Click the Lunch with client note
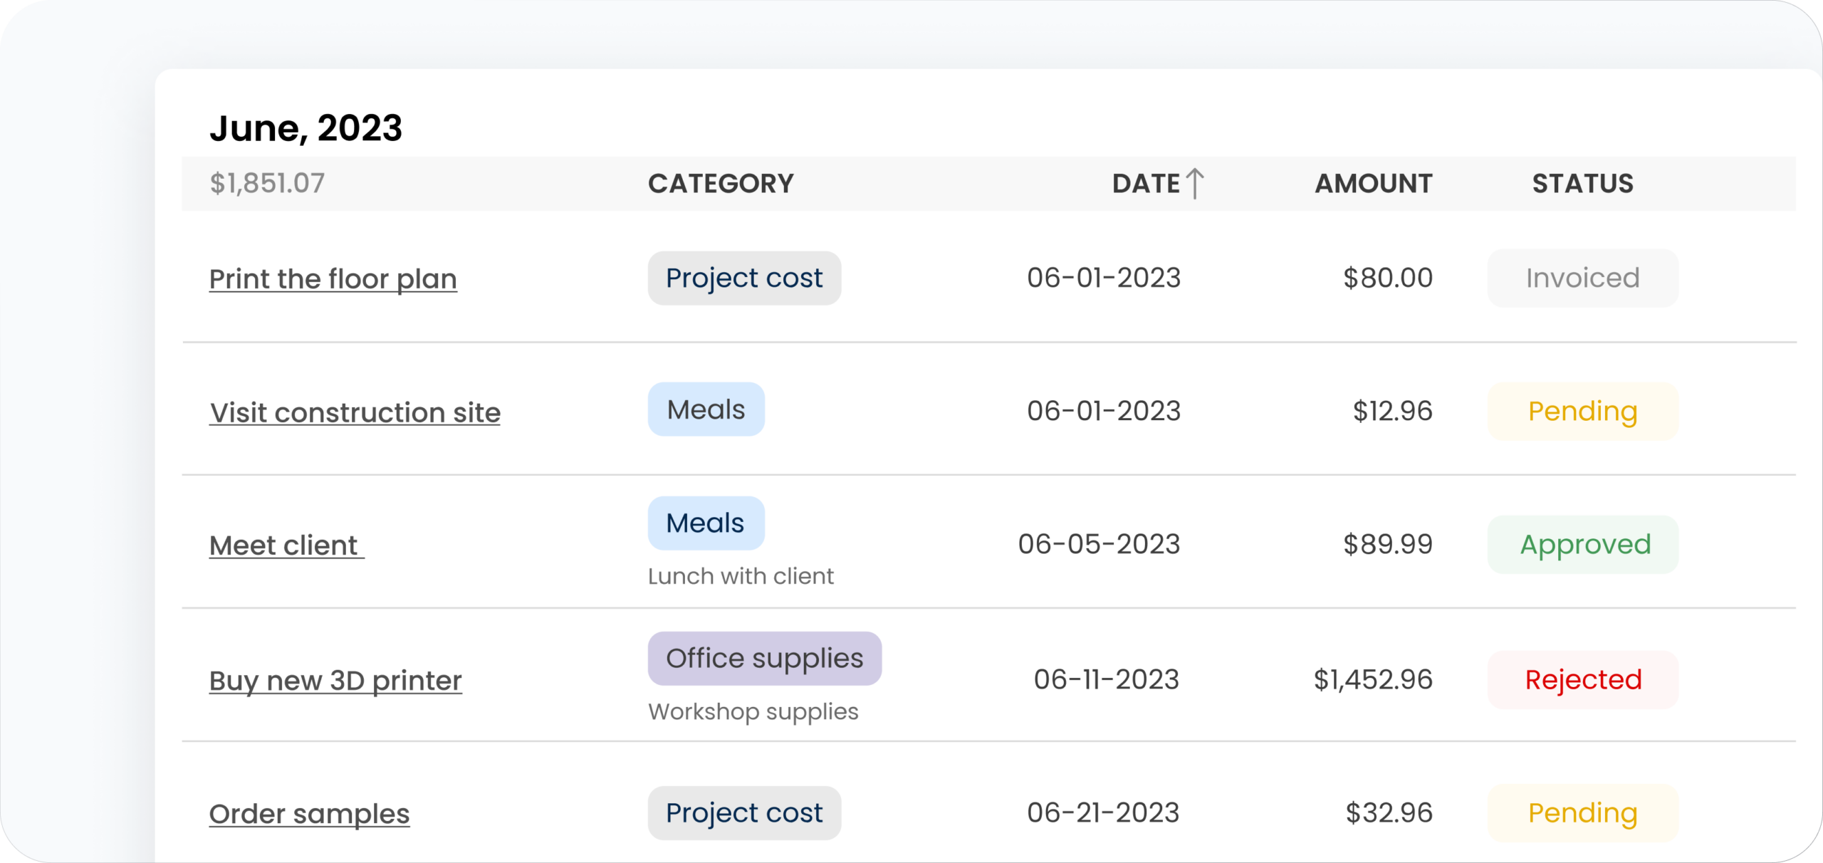Screen dimensions: 1823x863 (x=741, y=576)
